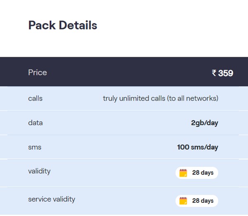
Task: Click the rupee symbol beside 359
Action: coord(214,73)
